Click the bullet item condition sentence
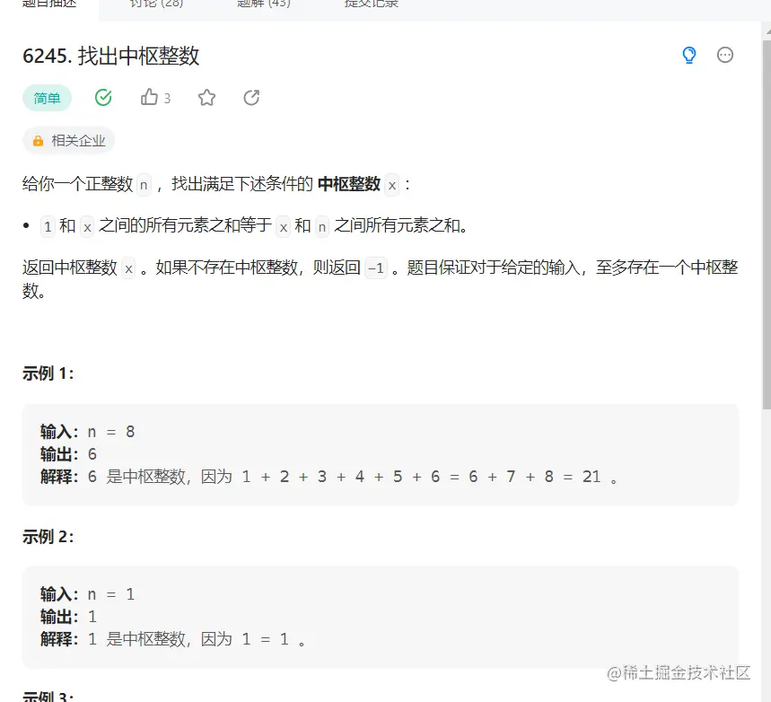The width and height of the screenshot is (771, 702). tap(254, 226)
